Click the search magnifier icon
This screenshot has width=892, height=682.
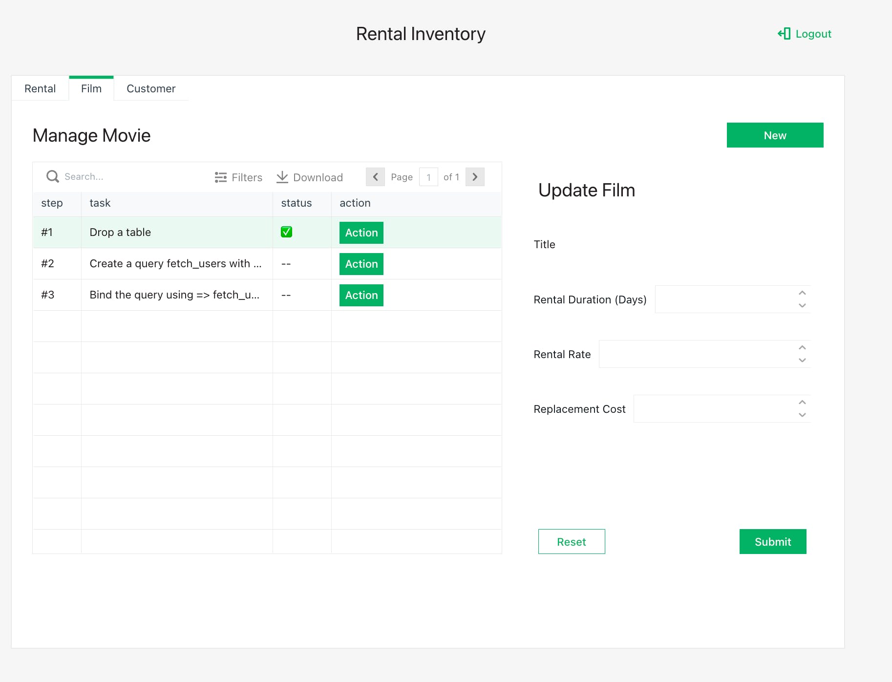click(x=52, y=176)
